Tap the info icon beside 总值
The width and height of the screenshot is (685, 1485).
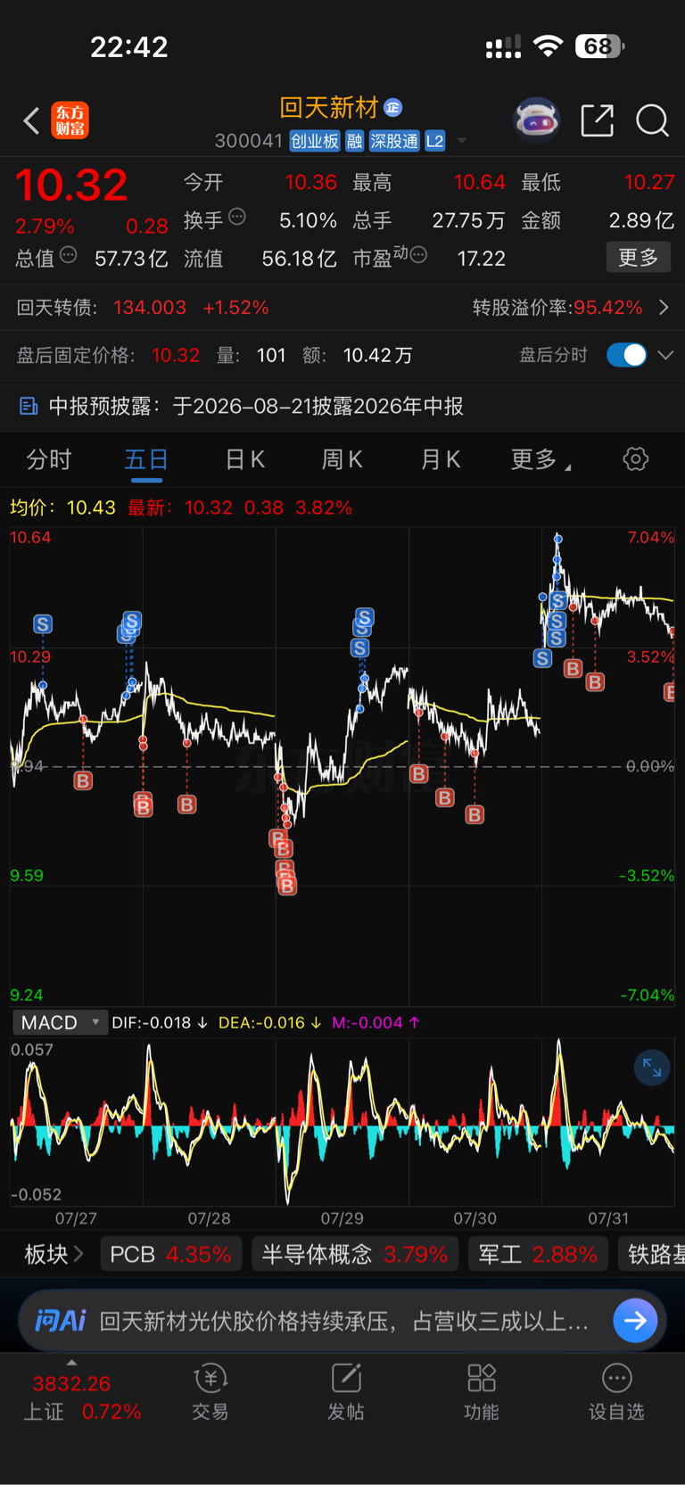pyautogui.click(x=68, y=256)
